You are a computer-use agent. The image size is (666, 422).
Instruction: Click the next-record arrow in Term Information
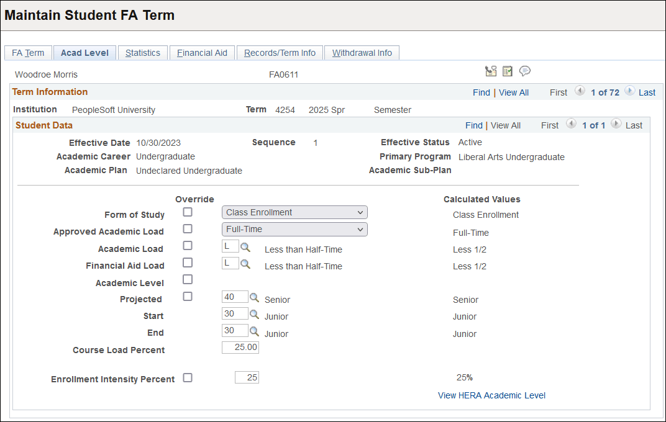[629, 91]
